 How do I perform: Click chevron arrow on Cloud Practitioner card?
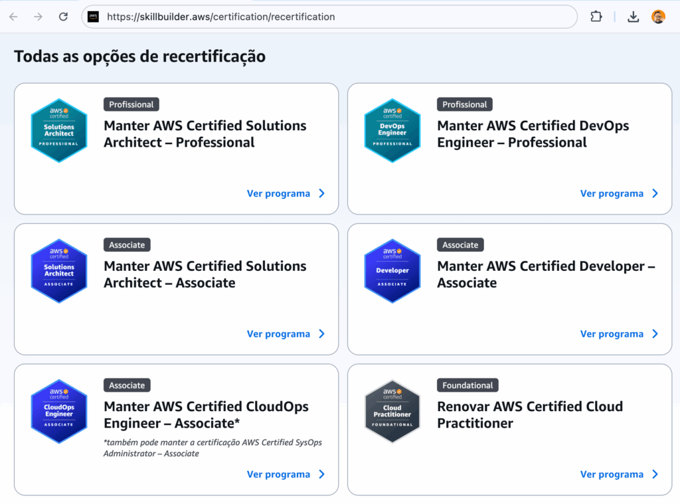[655, 475]
